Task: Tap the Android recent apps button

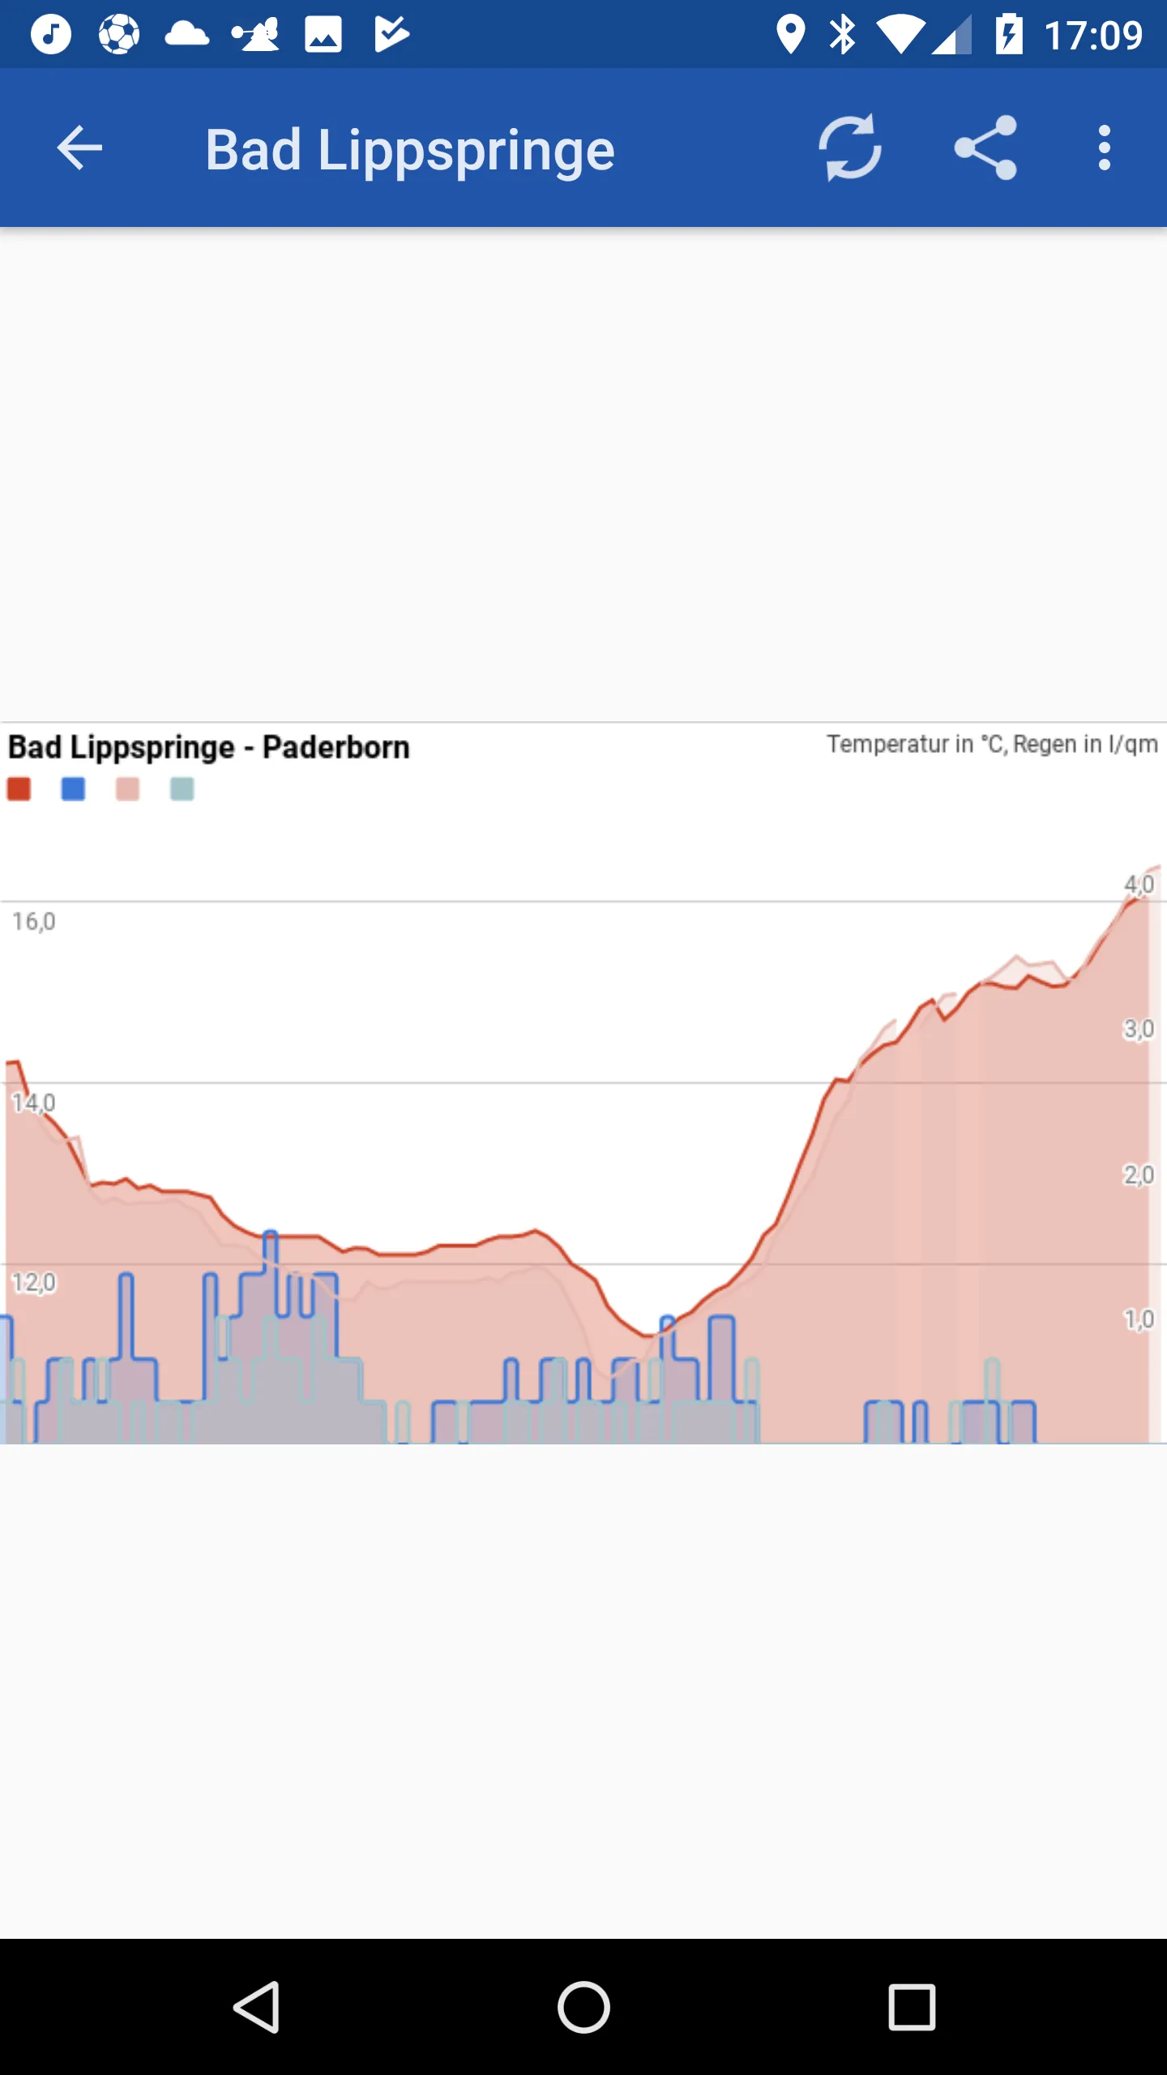Action: pyautogui.click(x=912, y=2007)
